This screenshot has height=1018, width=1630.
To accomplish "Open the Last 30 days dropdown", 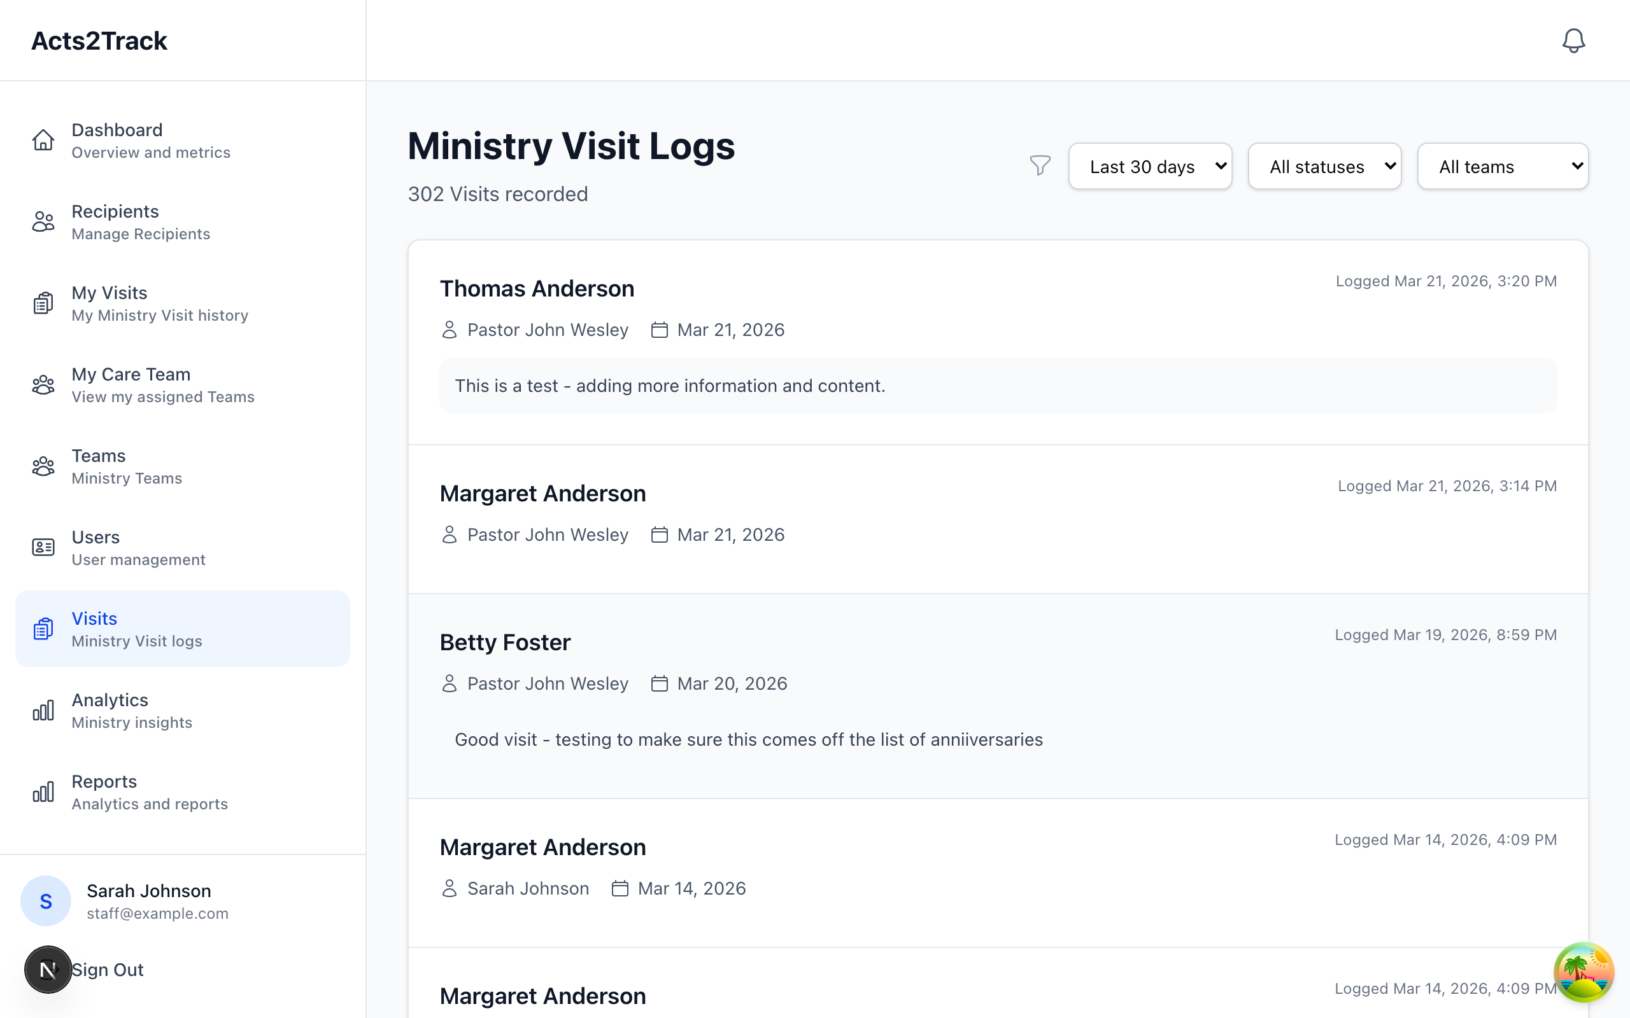I will 1151,165.
